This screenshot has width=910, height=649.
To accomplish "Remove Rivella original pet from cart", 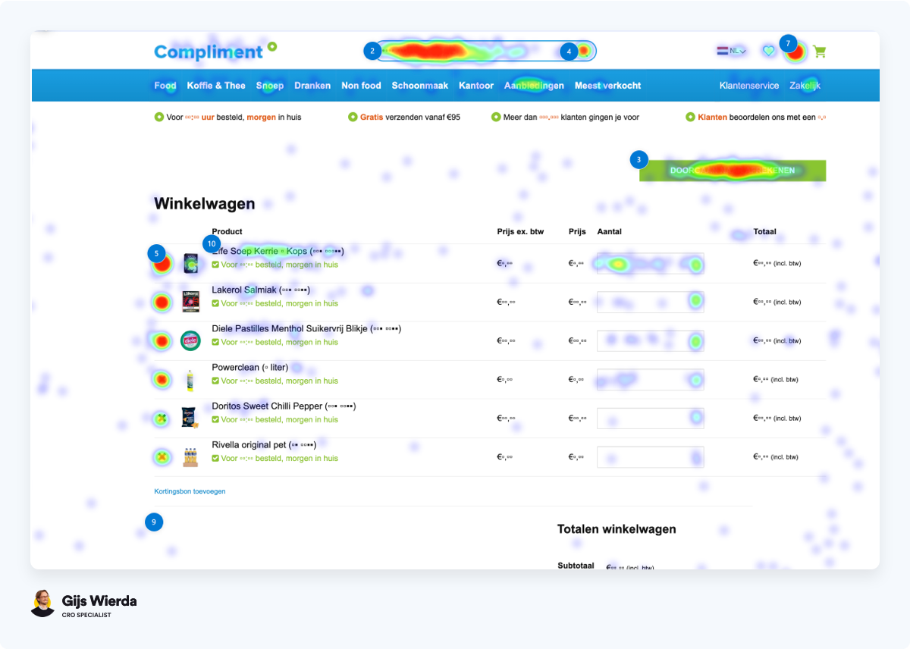I will [161, 457].
